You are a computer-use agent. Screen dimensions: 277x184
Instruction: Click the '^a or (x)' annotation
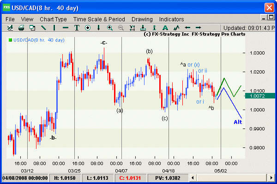tap(190, 65)
